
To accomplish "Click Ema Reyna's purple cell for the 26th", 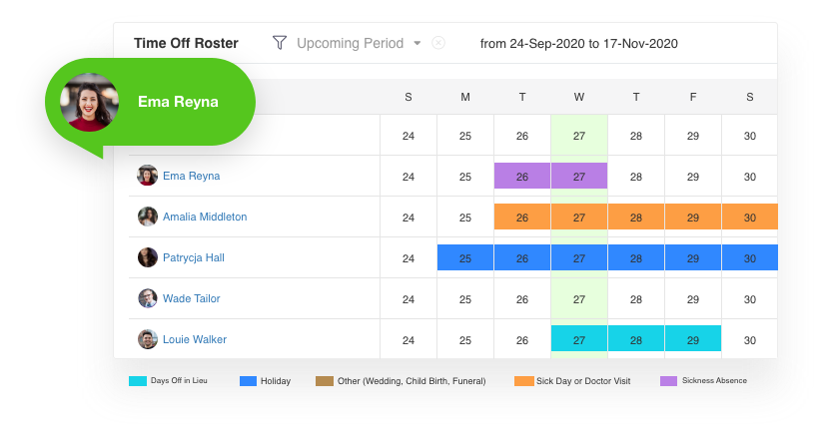I will tap(521, 176).
